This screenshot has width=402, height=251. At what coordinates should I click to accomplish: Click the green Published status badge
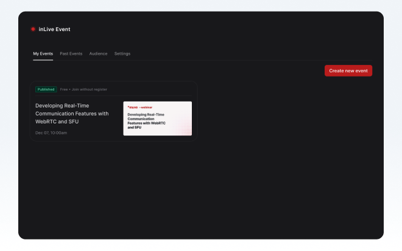pos(46,89)
